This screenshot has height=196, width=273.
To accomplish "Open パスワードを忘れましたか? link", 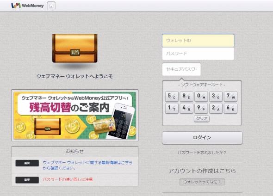I will pos(202,153).
